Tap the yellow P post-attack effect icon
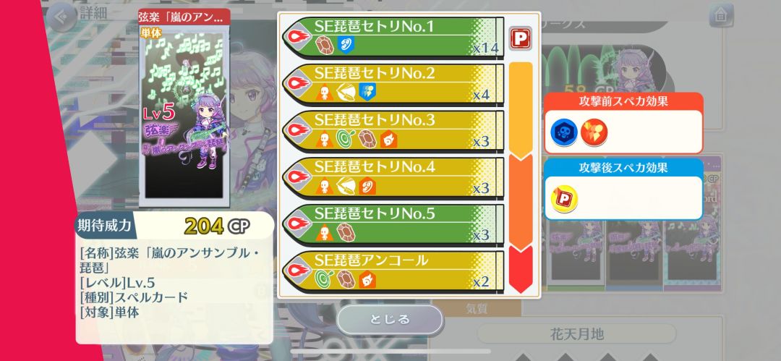Viewport: 781px width, 361px height. point(564,198)
